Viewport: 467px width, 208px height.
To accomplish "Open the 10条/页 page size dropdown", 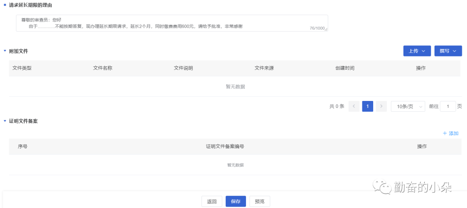I will point(408,107).
